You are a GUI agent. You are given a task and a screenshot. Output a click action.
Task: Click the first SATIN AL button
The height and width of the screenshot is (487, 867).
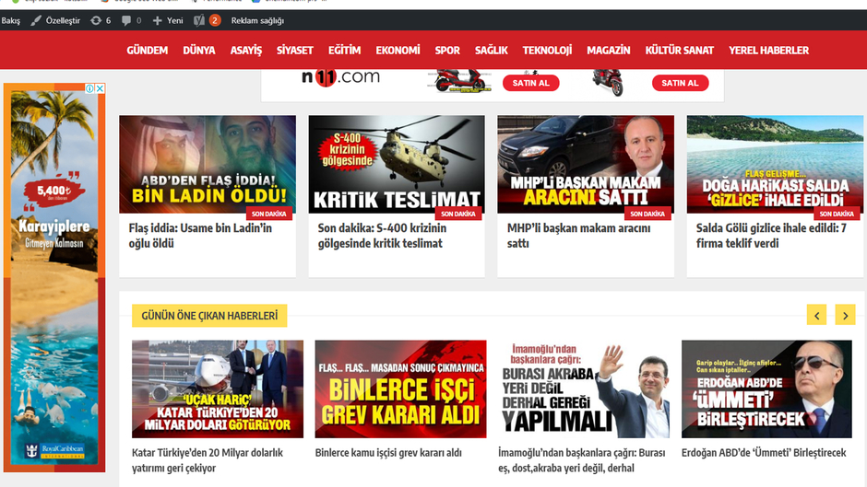coord(531,83)
